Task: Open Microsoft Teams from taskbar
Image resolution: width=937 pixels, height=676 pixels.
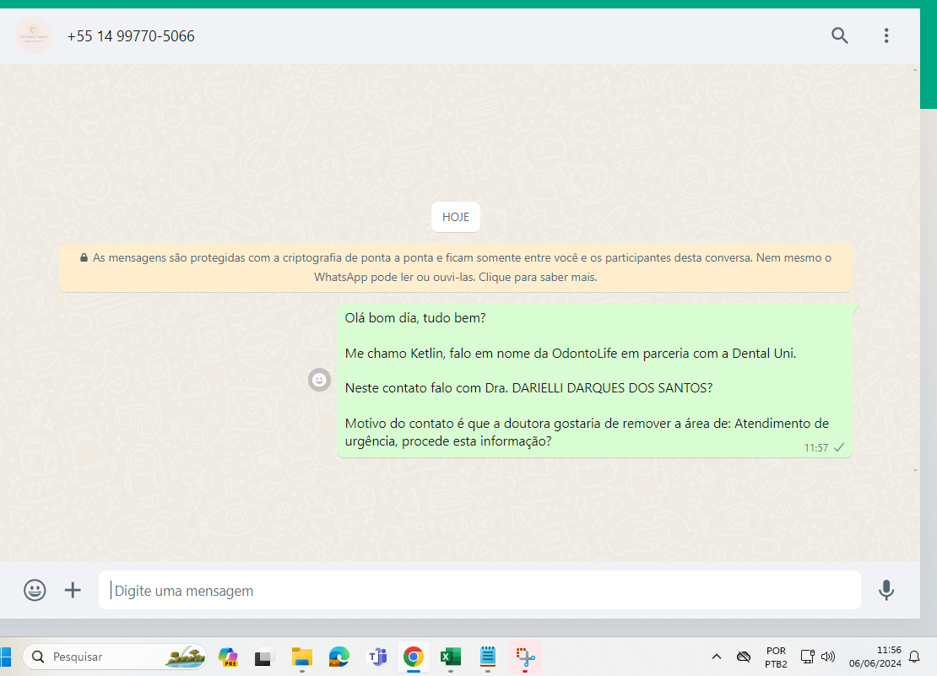Action: [376, 657]
